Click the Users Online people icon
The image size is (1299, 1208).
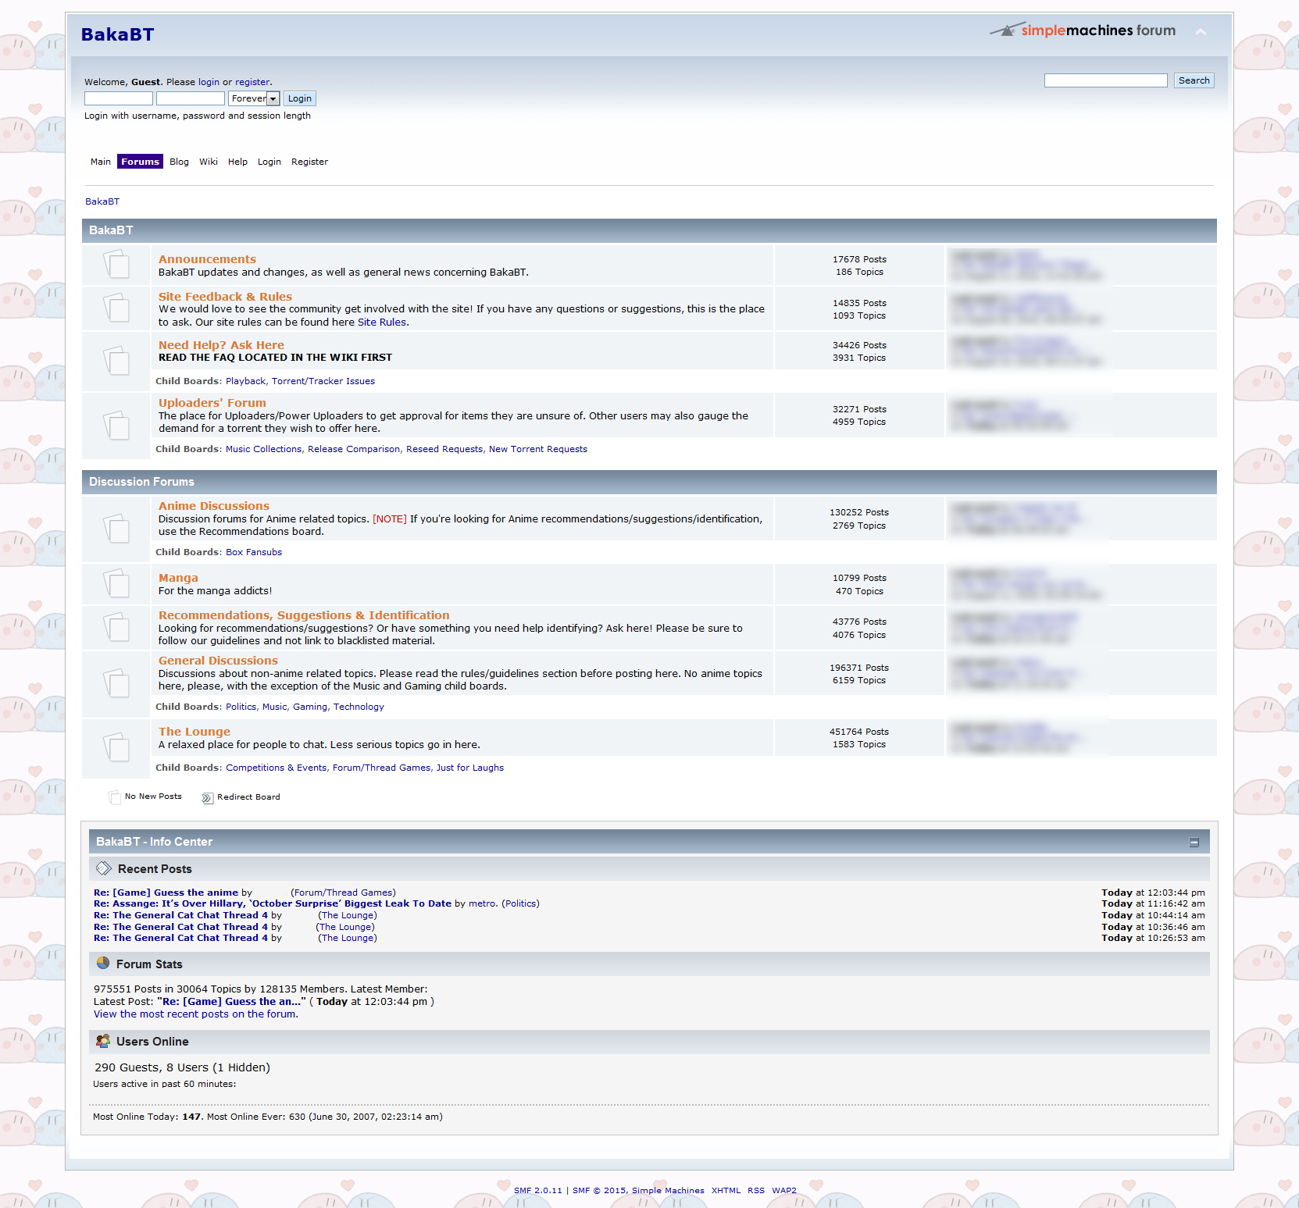point(103,1041)
